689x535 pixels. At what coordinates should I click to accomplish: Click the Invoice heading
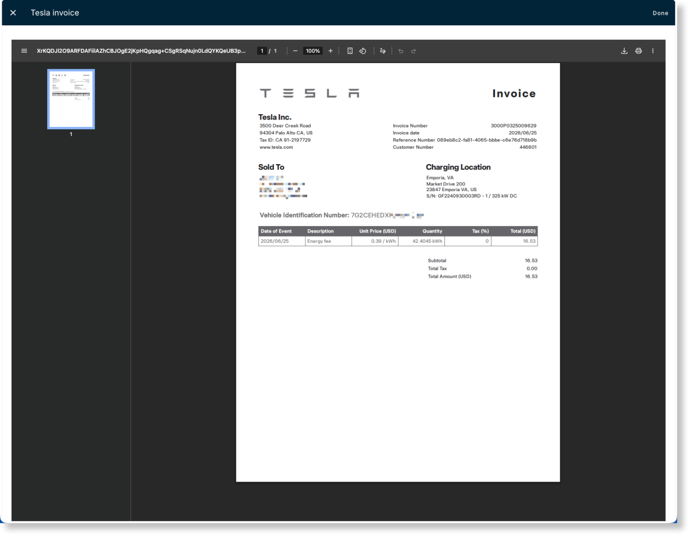click(x=514, y=94)
